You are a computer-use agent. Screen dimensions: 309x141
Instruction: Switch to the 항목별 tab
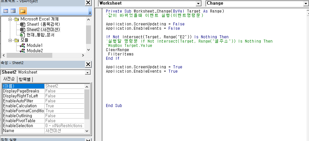click(x=25, y=79)
